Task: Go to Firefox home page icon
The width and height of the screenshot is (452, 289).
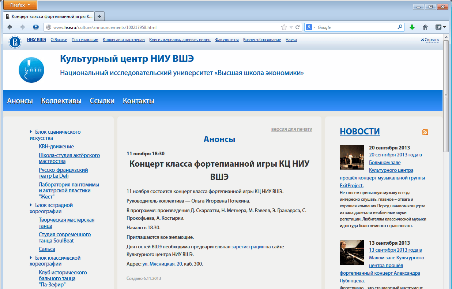Action: pos(425,27)
